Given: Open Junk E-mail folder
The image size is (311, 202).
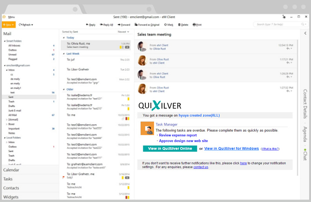Looking at the screenshot, I should (x=15, y=111).
